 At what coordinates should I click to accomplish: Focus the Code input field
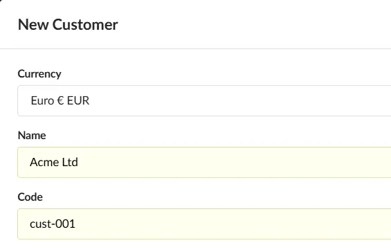coord(204,224)
